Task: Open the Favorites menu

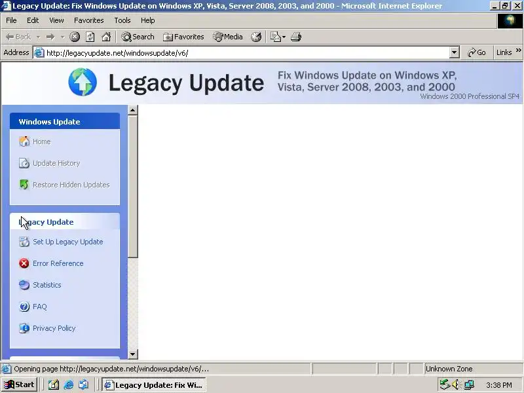Action: coord(89,20)
